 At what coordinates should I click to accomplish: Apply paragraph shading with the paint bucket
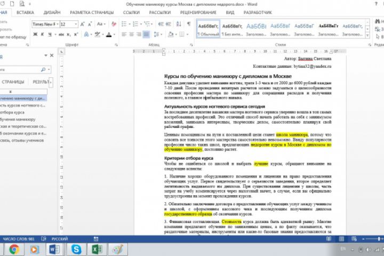[171, 34]
